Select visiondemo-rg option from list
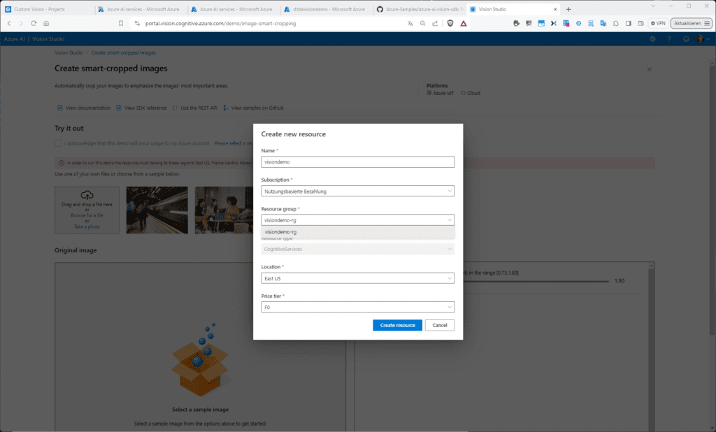The image size is (716, 432). pos(357,232)
